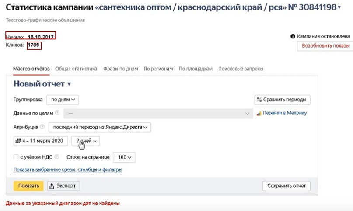Click clicks value 1796

click(34, 45)
